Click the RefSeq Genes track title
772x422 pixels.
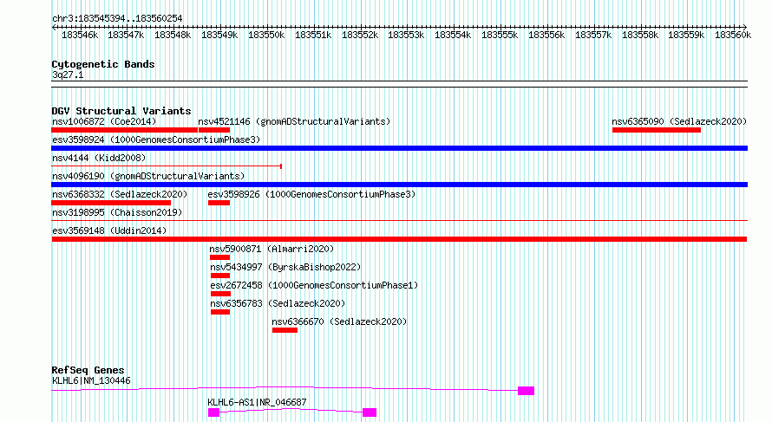(88, 370)
